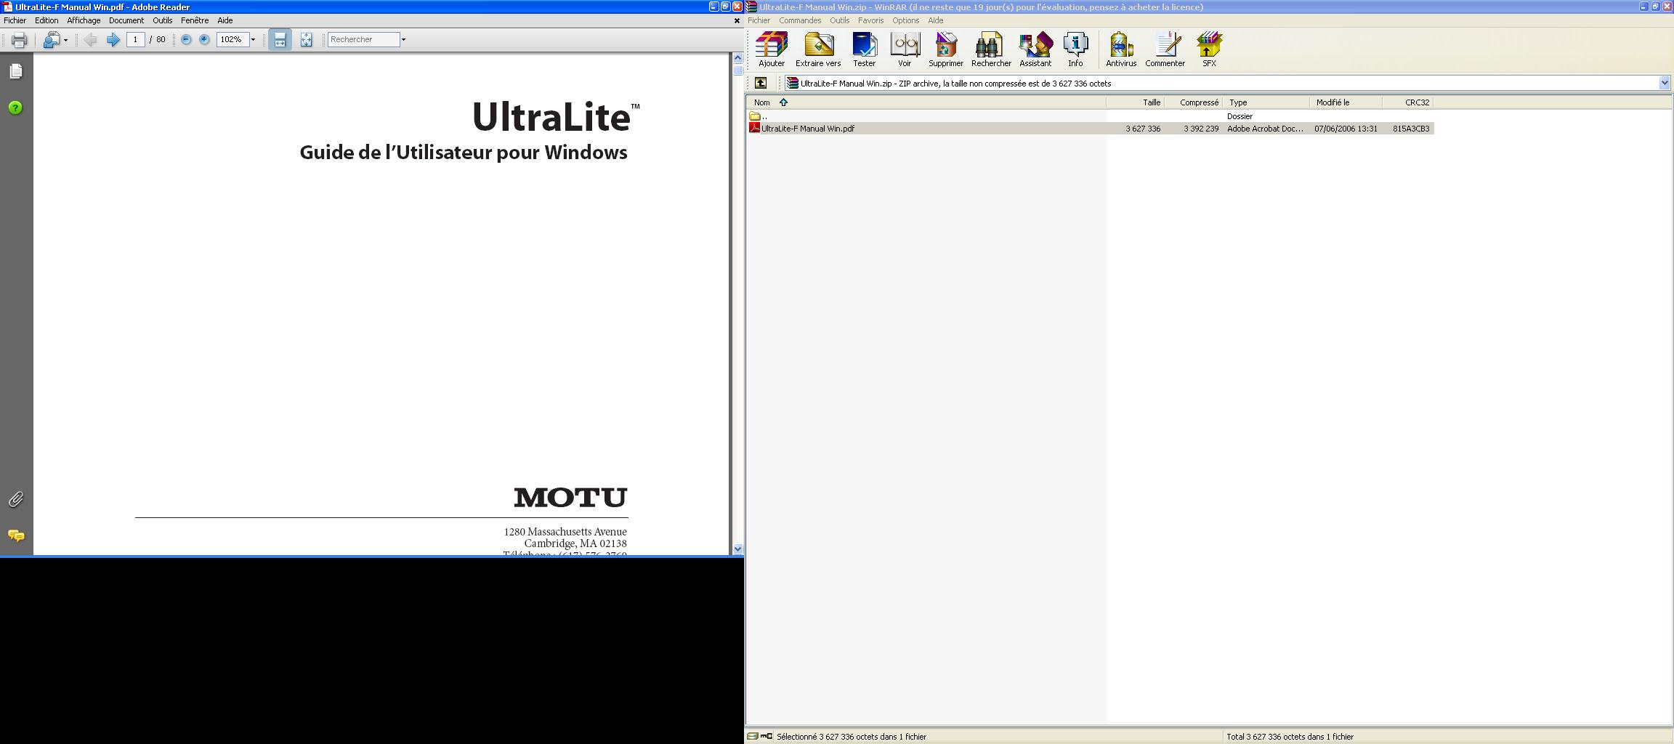The width and height of the screenshot is (1674, 744).
Task: Open the Options menu in WinRAR
Action: pos(906,20)
